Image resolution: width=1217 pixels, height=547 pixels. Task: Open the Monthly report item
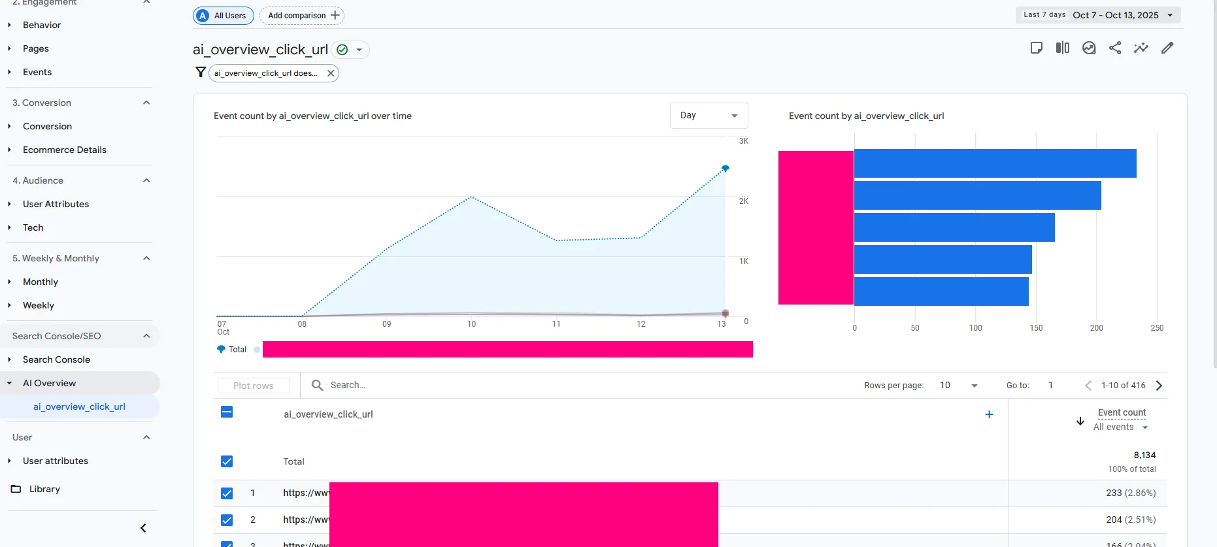(41, 282)
